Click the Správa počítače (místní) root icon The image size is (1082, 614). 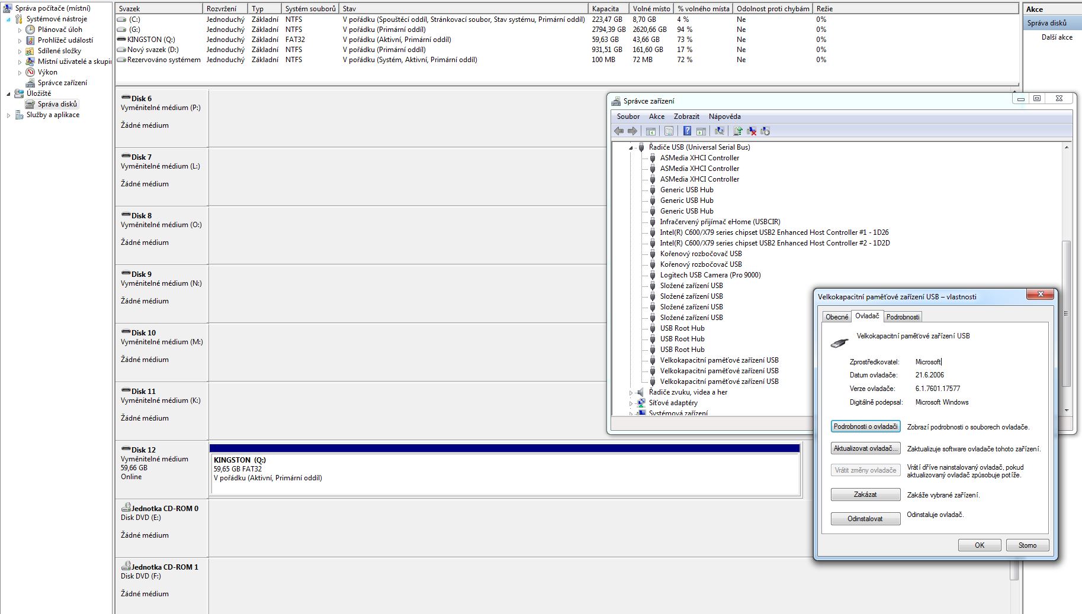8,8
